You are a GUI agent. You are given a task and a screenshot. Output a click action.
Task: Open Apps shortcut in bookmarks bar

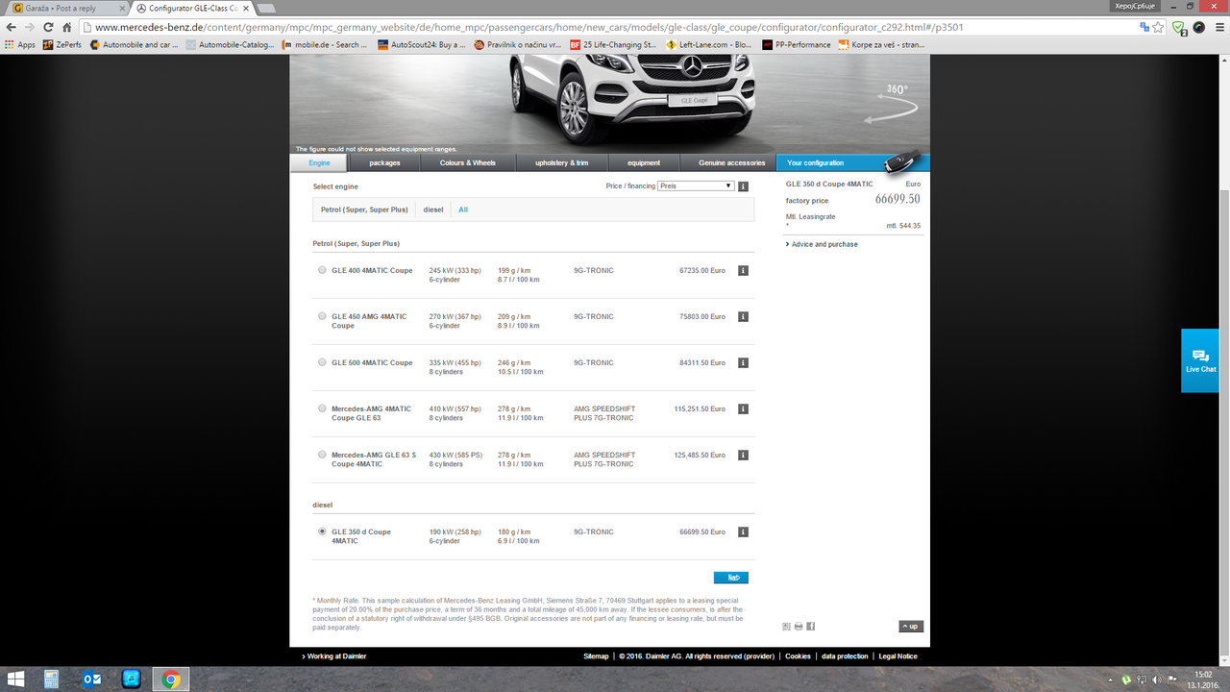(x=20, y=44)
